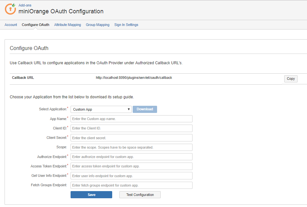Select the Configure OAuth tab
Viewport: 307px width, 207px height.
click(35, 25)
